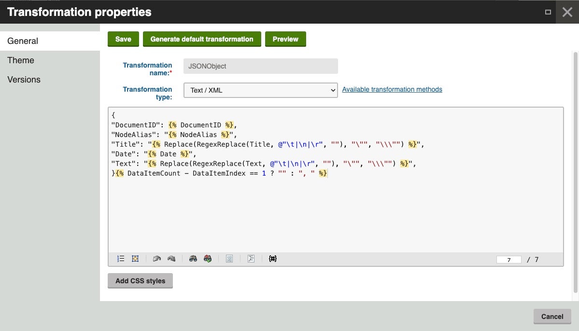Click the Select All editor icon
579x331 pixels.
135,259
